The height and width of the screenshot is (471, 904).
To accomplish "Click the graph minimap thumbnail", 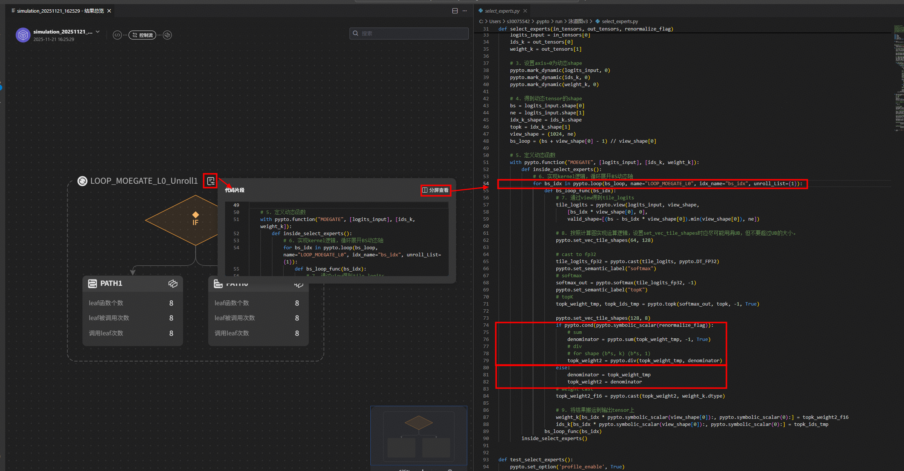I will [x=418, y=435].
